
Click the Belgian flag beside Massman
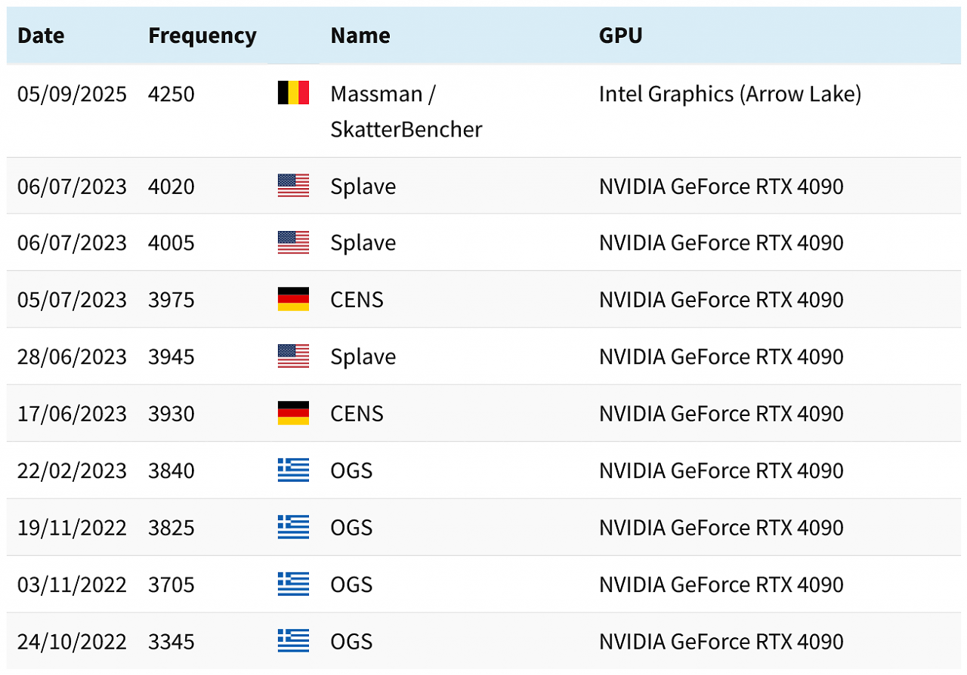pos(293,93)
